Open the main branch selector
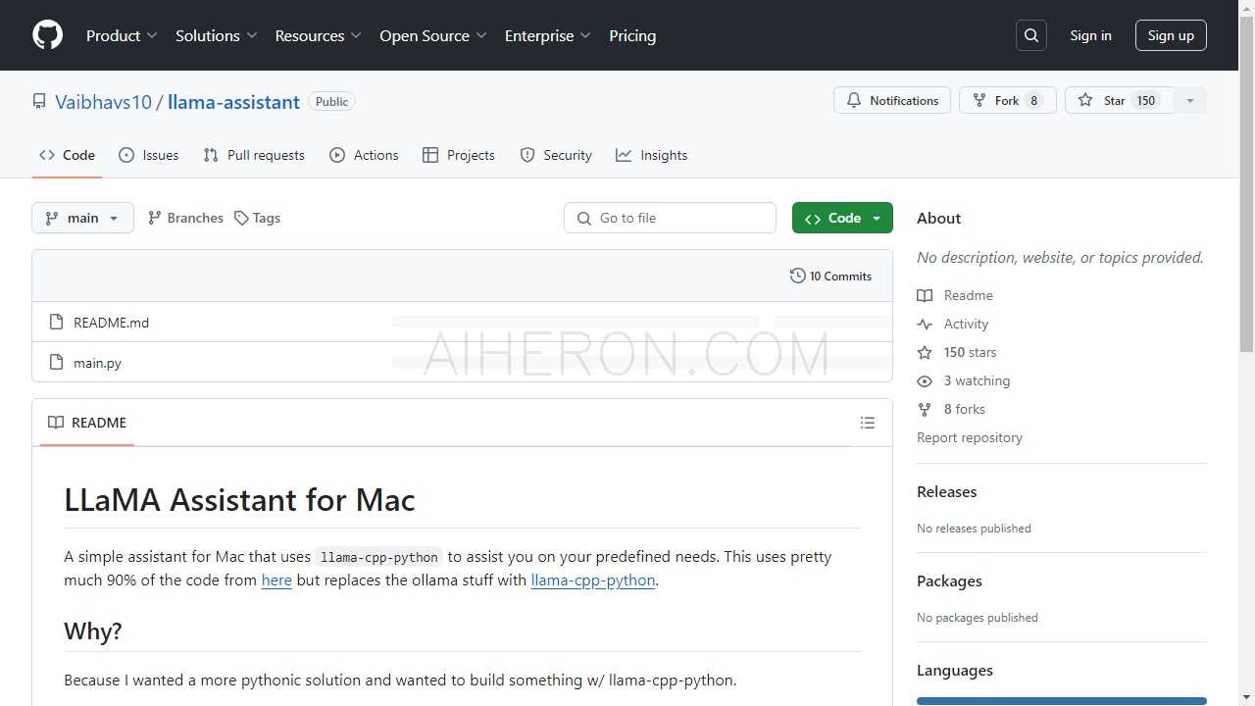Viewport: 1255px width, 706px height. pyautogui.click(x=82, y=218)
